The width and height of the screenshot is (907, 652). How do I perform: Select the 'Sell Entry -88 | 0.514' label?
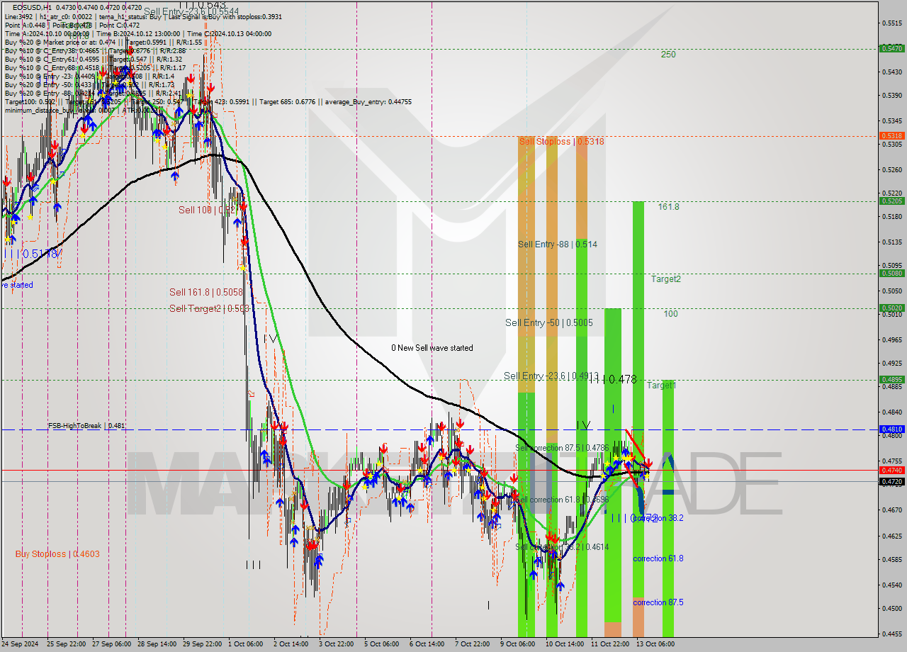point(557,244)
